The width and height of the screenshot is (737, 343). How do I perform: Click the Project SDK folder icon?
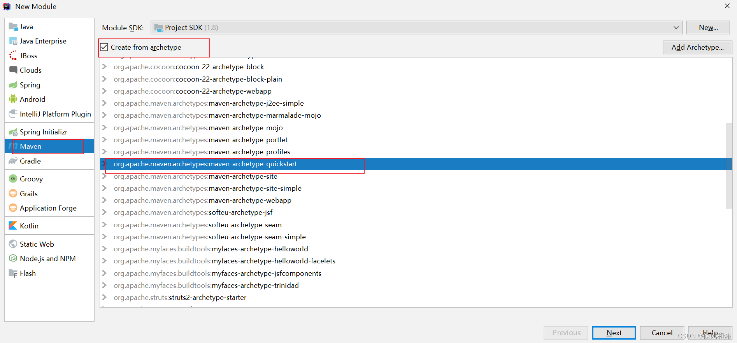pyautogui.click(x=159, y=28)
